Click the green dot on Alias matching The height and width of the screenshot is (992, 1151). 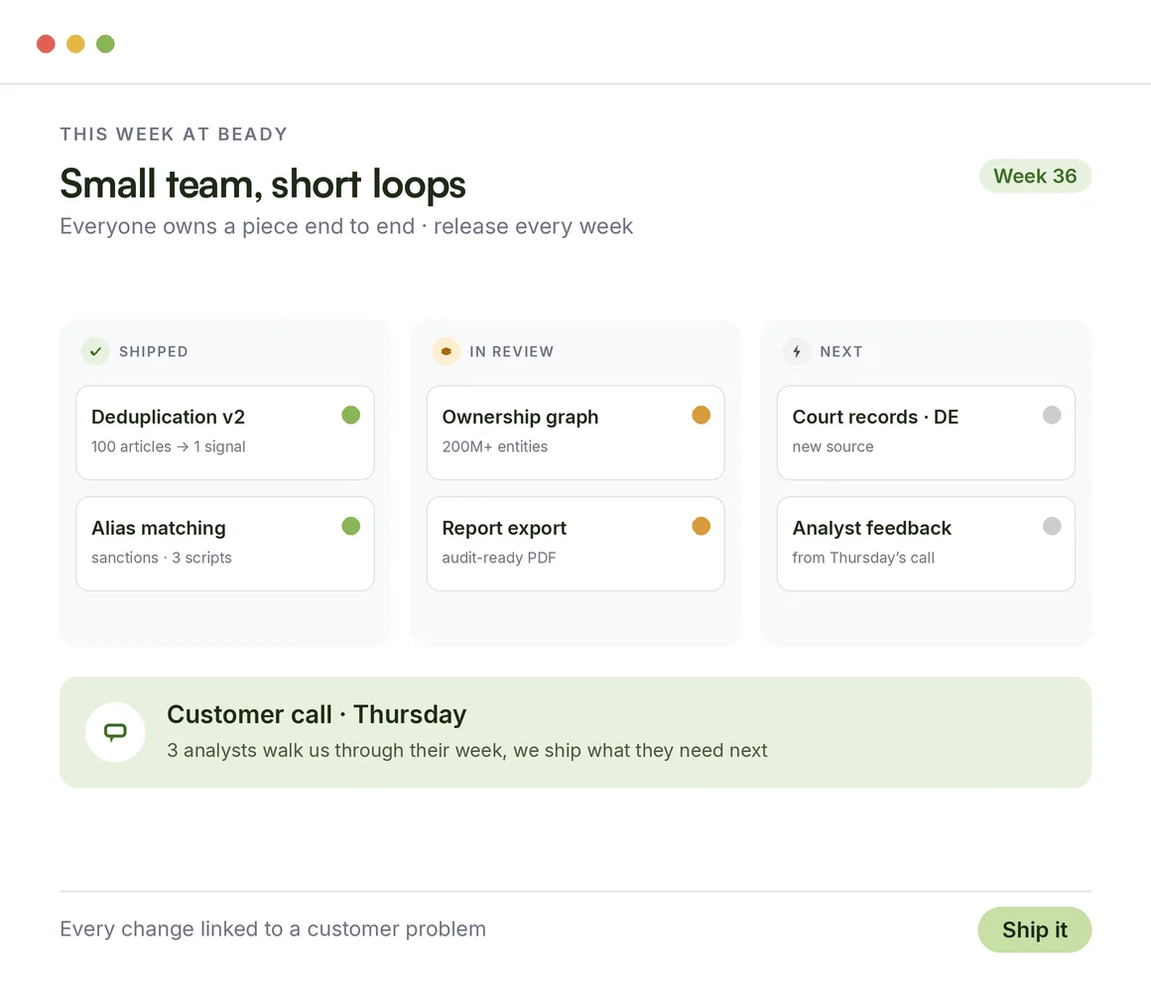(x=351, y=526)
